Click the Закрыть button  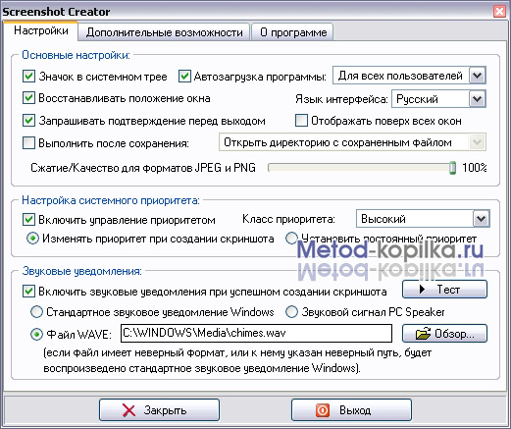(x=159, y=409)
